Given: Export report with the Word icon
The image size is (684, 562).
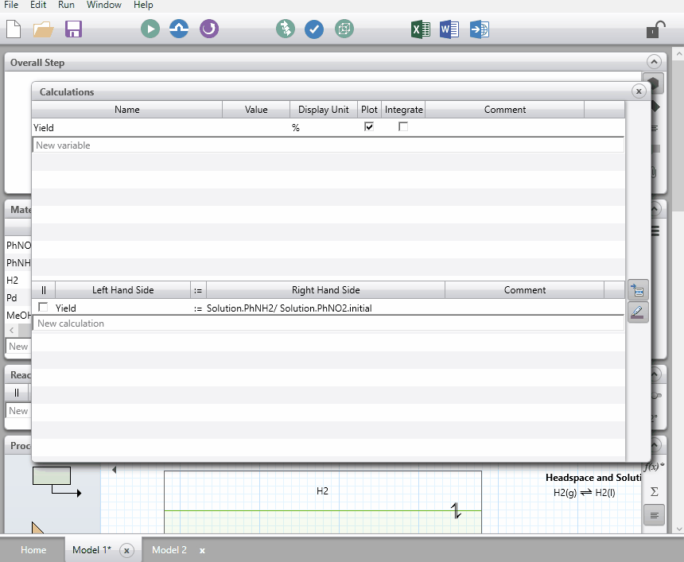Looking at the screenshot, I should 449,29.
